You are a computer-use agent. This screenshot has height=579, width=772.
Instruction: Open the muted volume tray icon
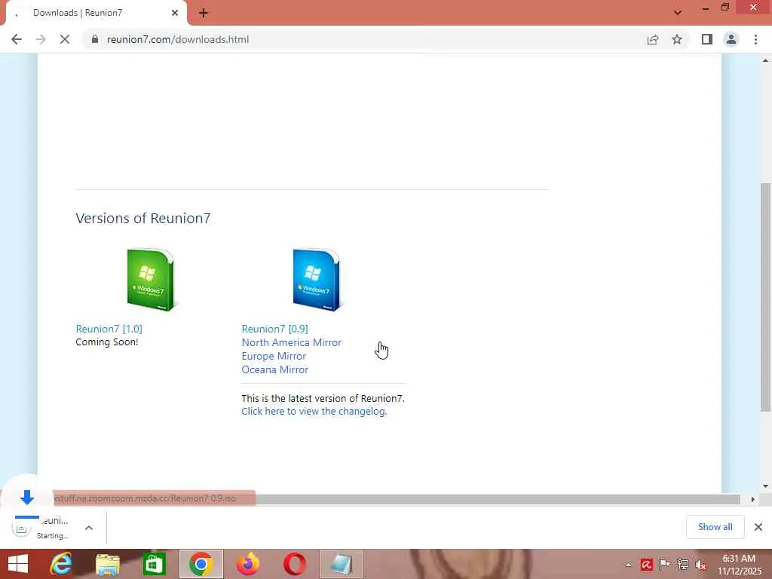click(700, 564)
